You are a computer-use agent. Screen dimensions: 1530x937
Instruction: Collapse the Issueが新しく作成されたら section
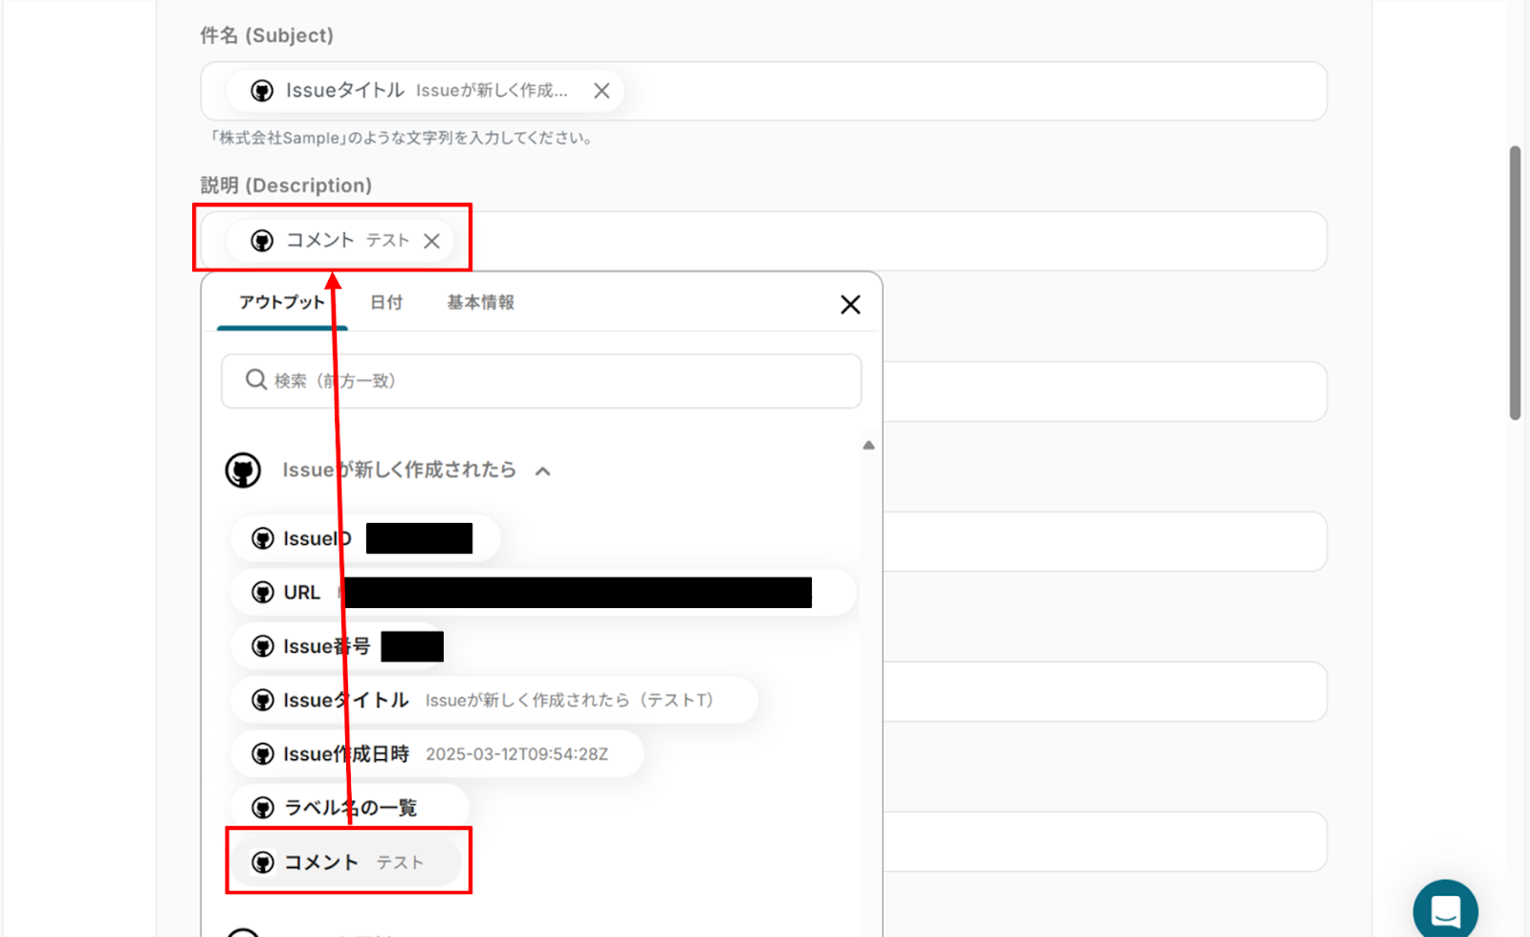tap(543, 471)
